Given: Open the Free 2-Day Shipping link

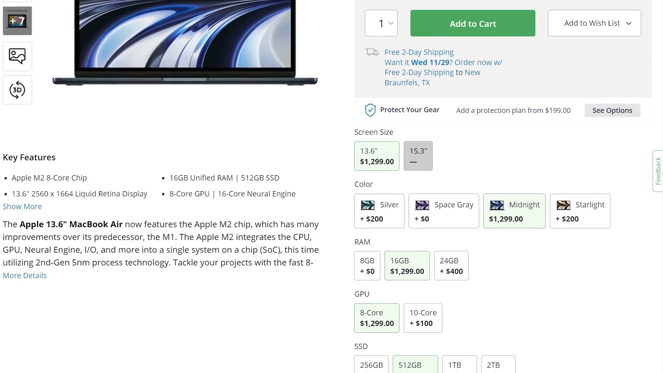Looking at the screenshot, I should point(419,52).
